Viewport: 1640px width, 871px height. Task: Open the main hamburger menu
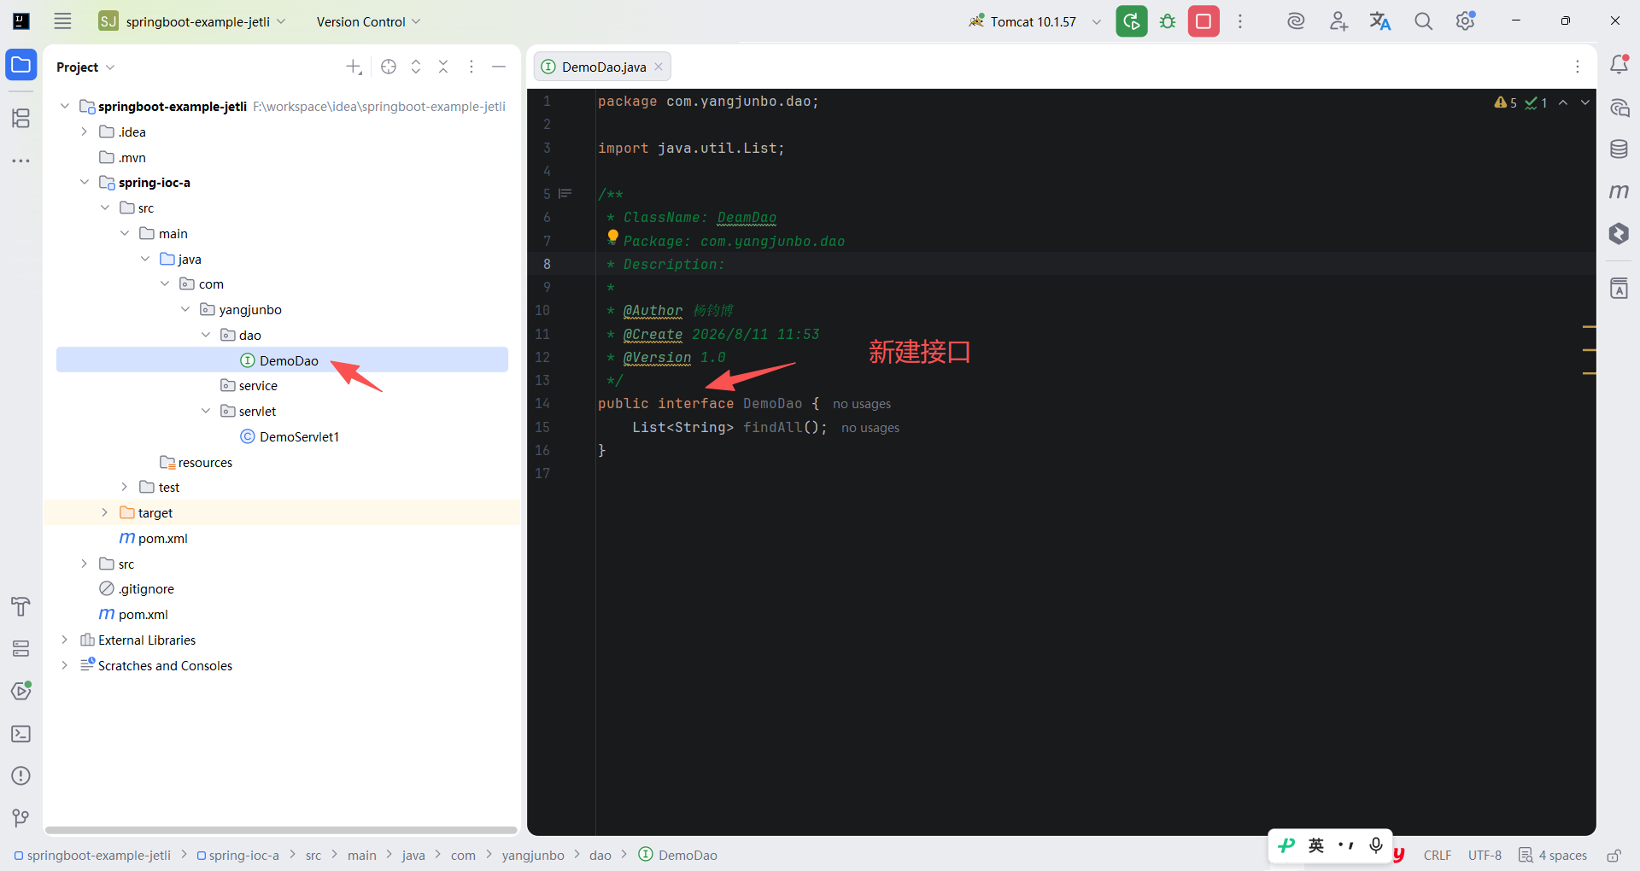[62, 21]
